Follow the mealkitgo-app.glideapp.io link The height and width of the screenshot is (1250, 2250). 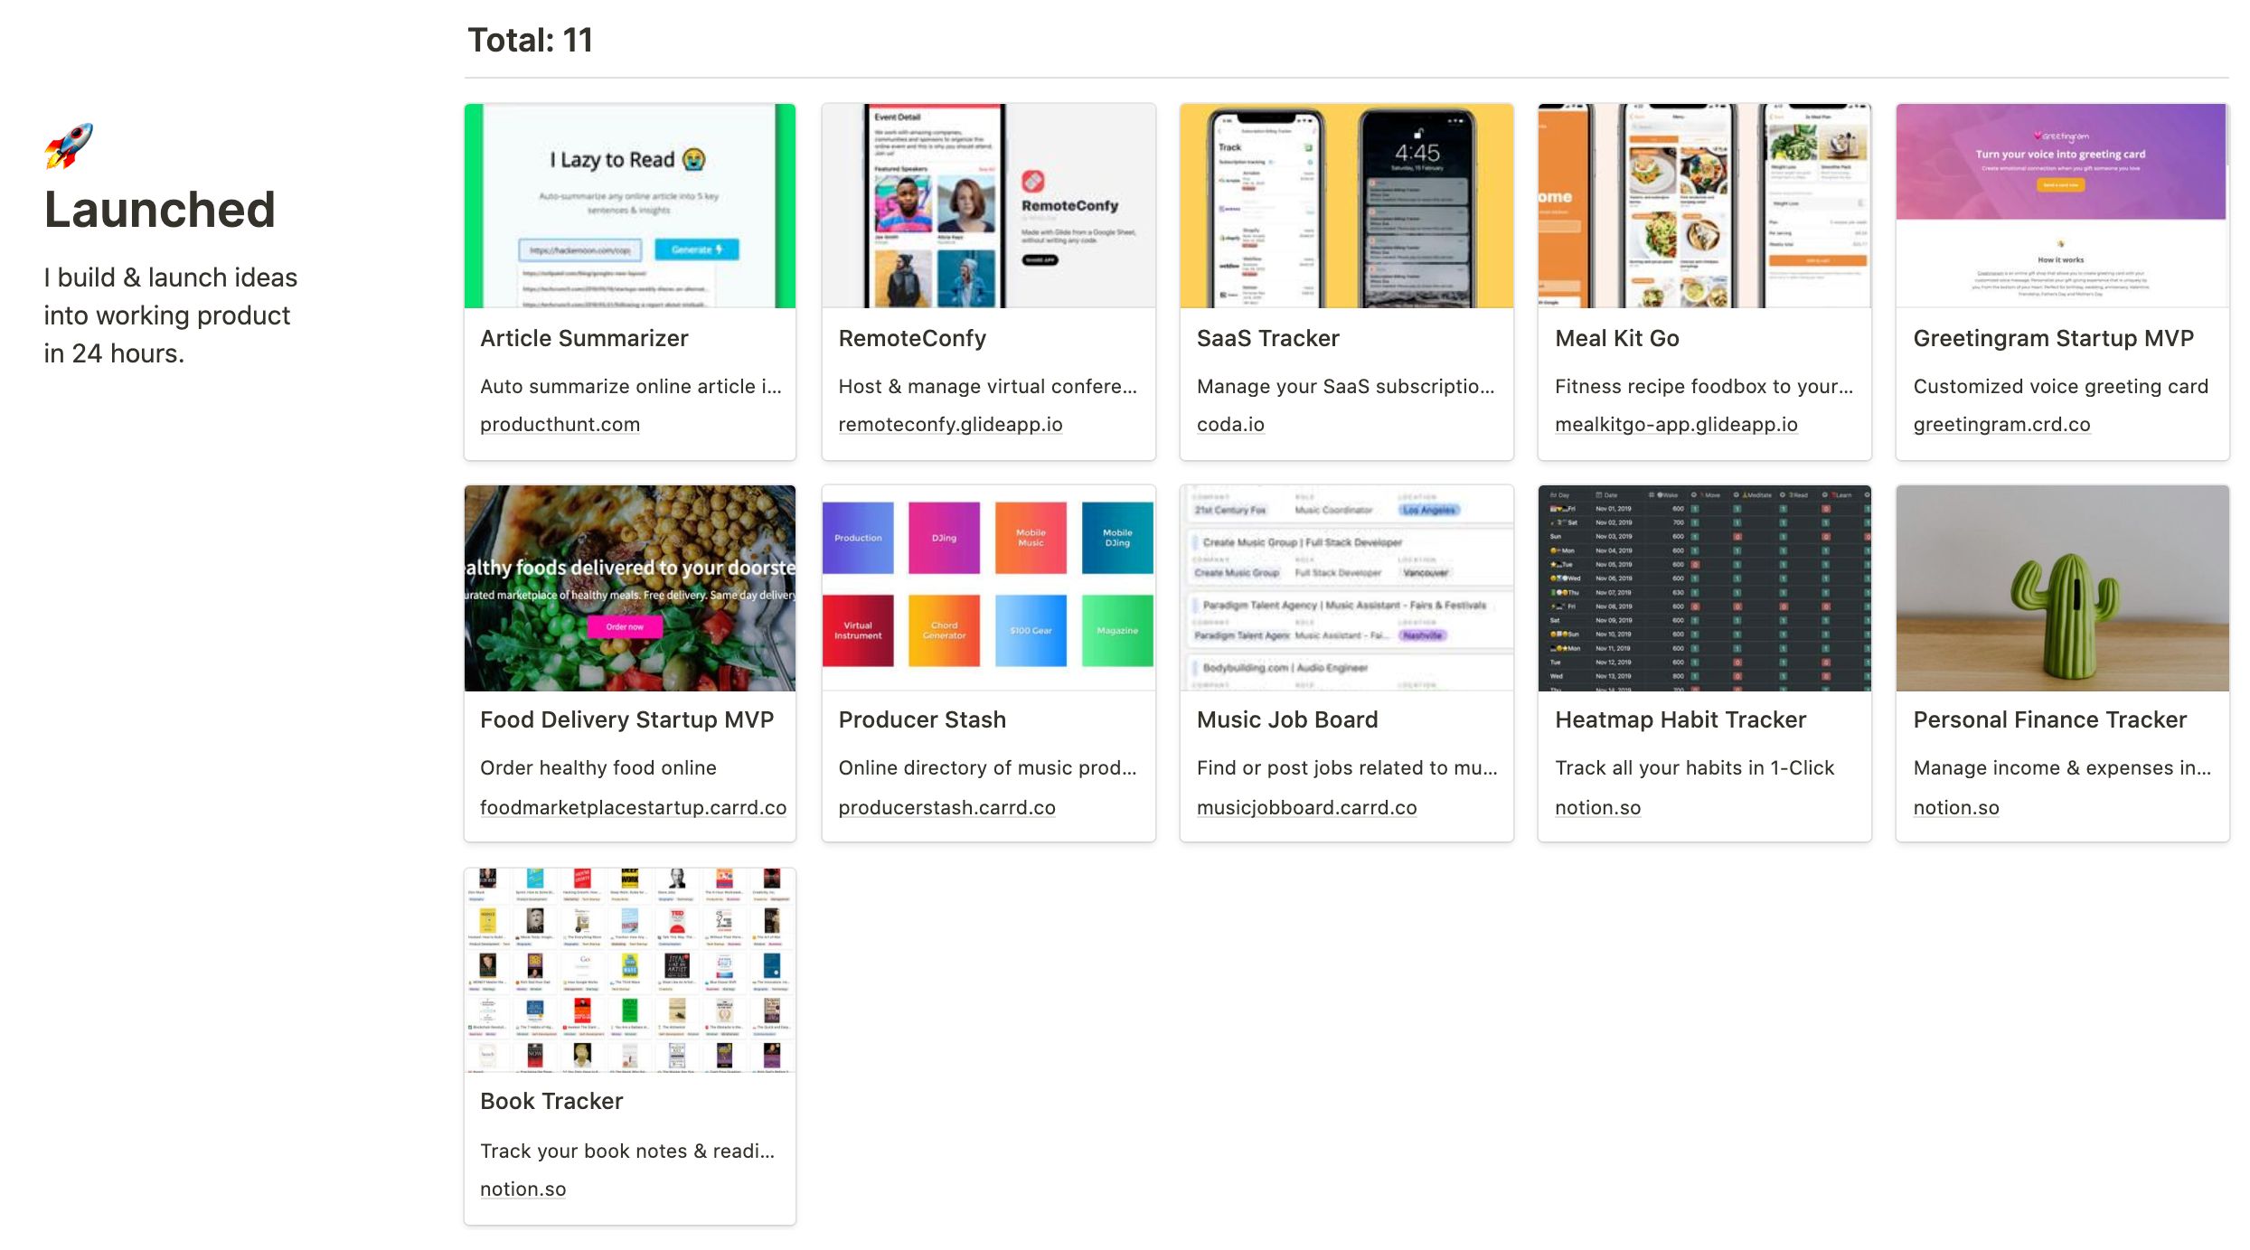(x=1676, y=424)
